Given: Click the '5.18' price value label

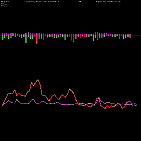Looking at the screenshot, I should [x=135, y=105].
